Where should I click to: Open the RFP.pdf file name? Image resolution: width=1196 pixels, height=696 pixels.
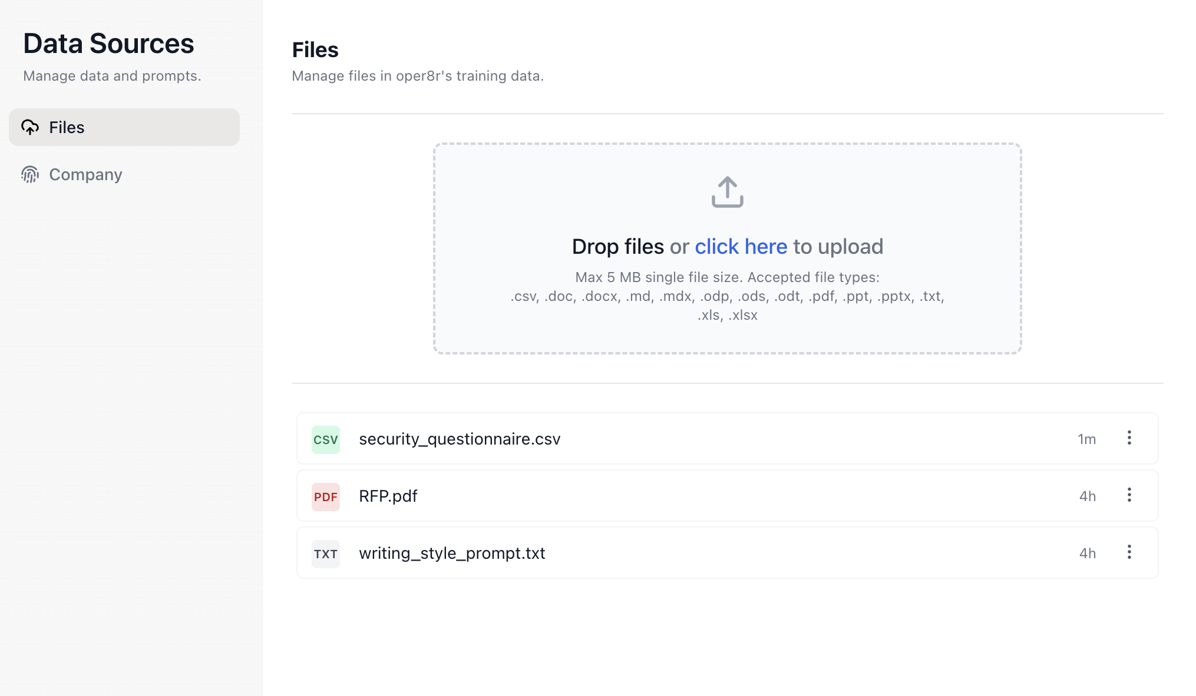pos(388,496)
